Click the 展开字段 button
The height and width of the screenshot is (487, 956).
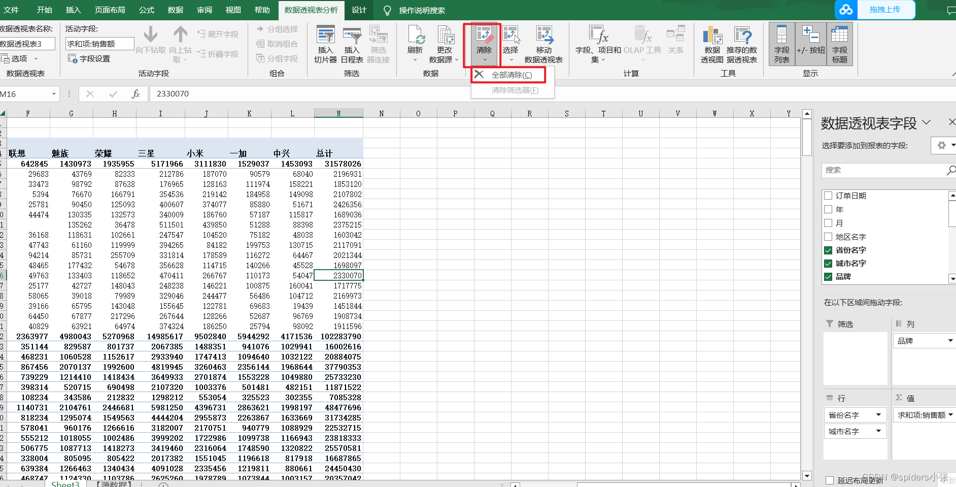[217, 34]
